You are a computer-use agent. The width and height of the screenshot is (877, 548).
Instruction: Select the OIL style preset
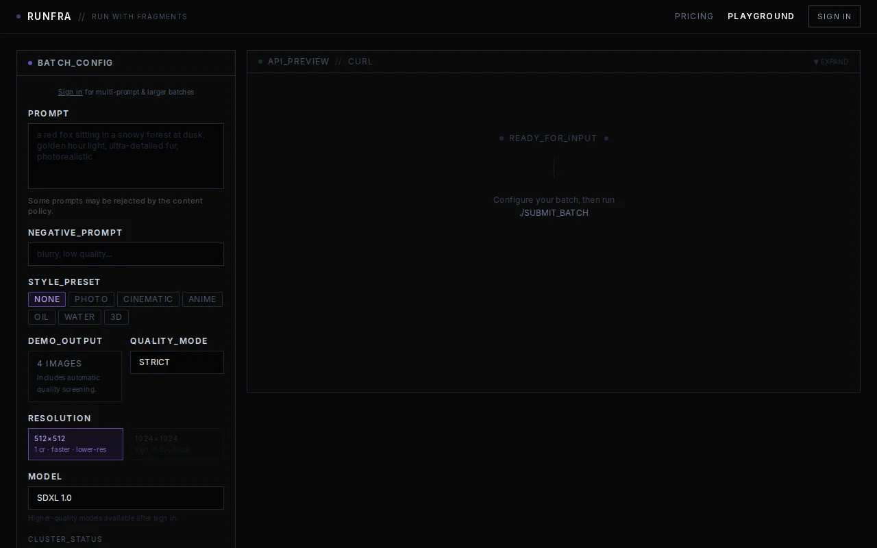[42, 317]
